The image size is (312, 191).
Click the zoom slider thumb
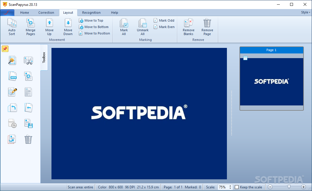point(289,187)
